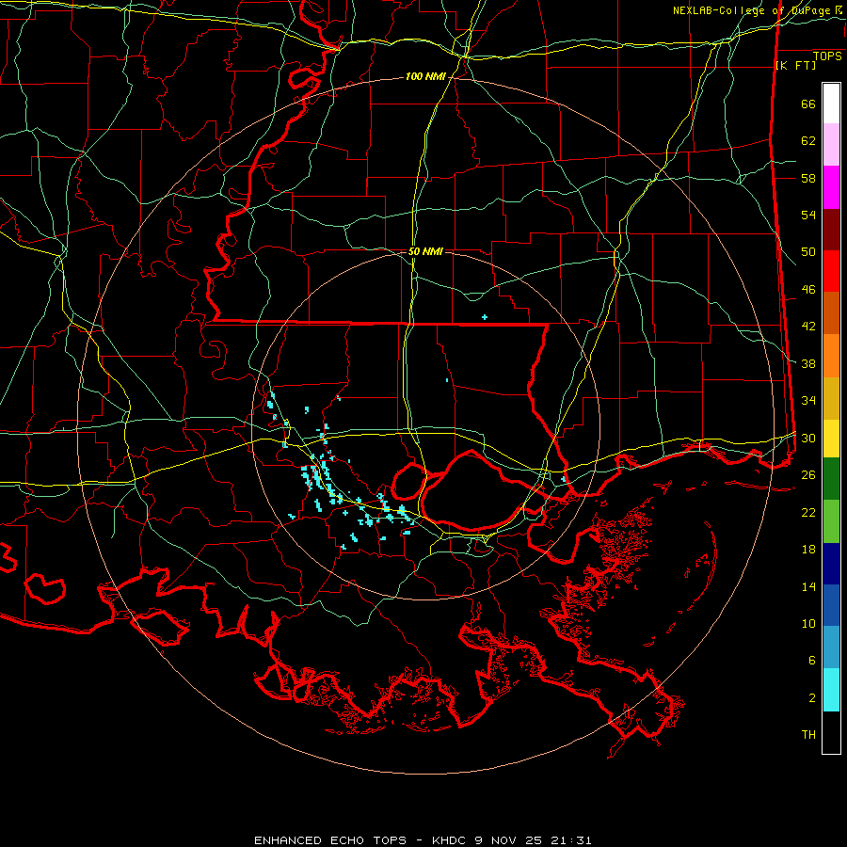847x847 pixels.
Task: Select the gold 34 kft legend swatch
Action: click(x=831, y=399)
